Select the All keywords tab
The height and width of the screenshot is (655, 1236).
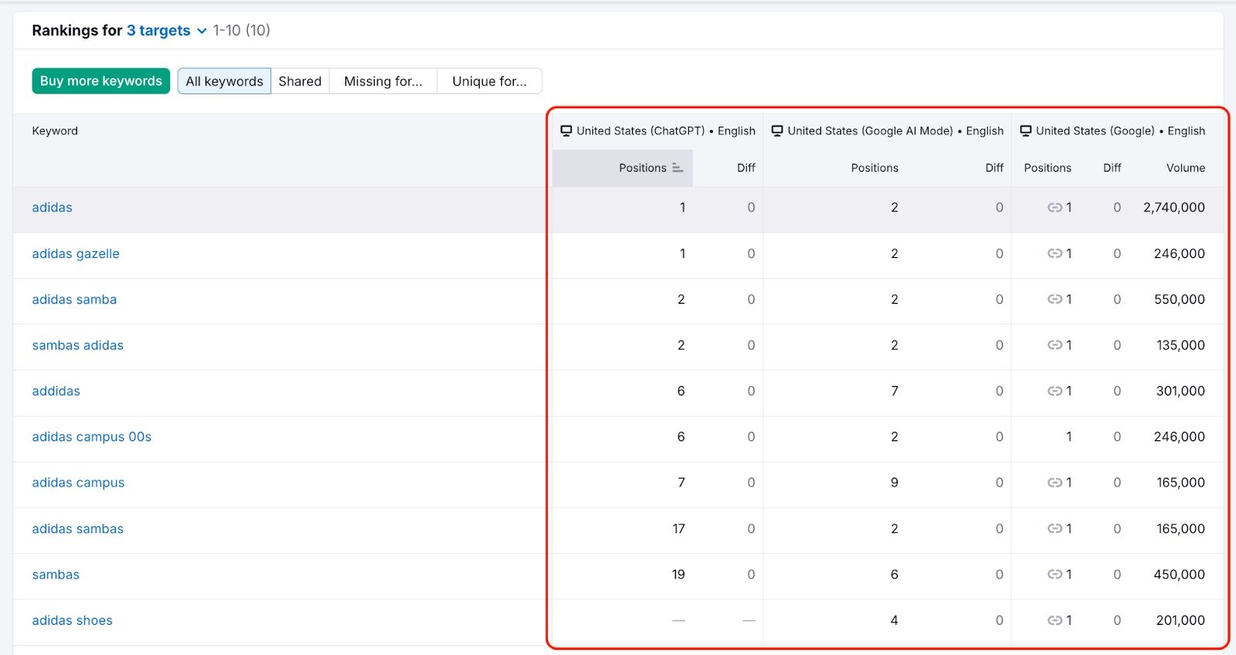pos(224,81)
